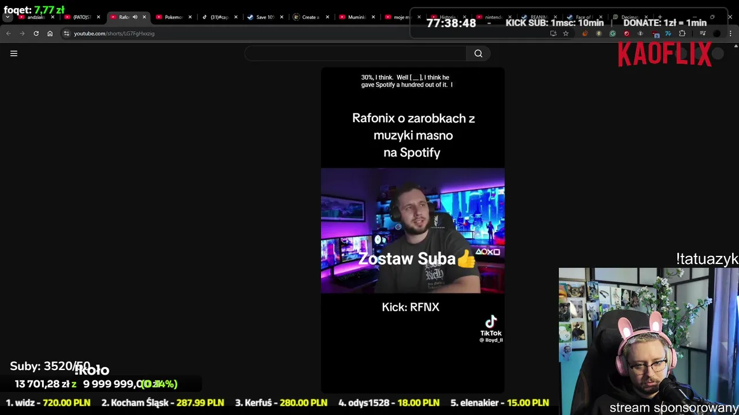This screenshot has height=415, width=739.
Task: Focus the YouTube search input field
Action: click(355, 54)
